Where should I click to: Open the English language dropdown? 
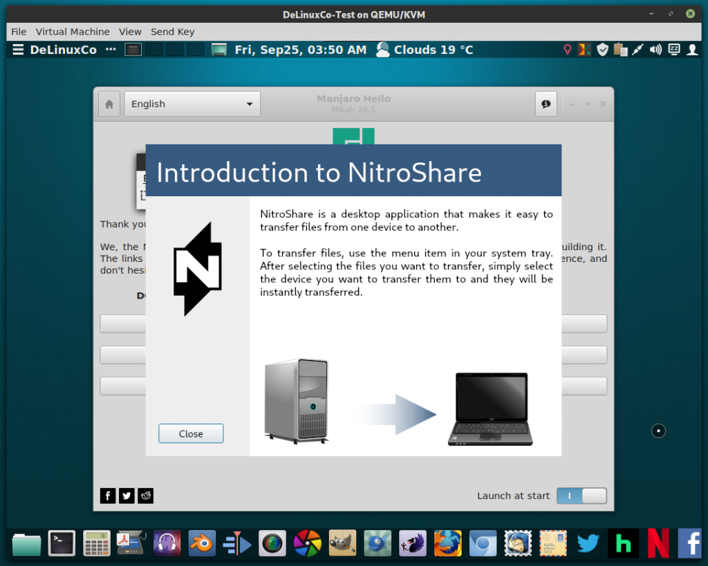[x=192, y=103]
